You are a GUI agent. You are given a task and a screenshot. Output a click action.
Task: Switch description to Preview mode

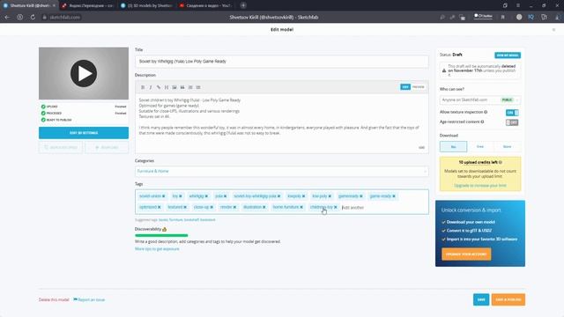coord(418,87)
